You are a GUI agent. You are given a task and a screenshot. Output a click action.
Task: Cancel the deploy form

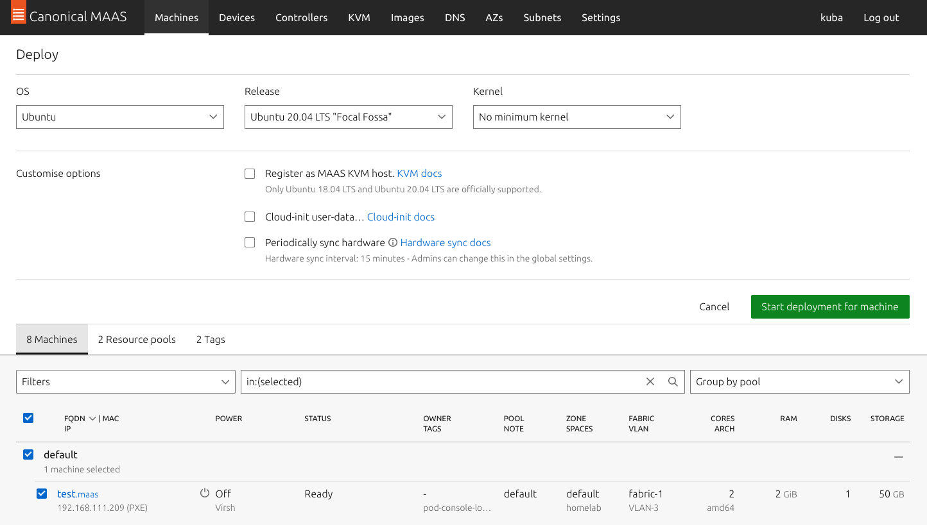(715, 306)
